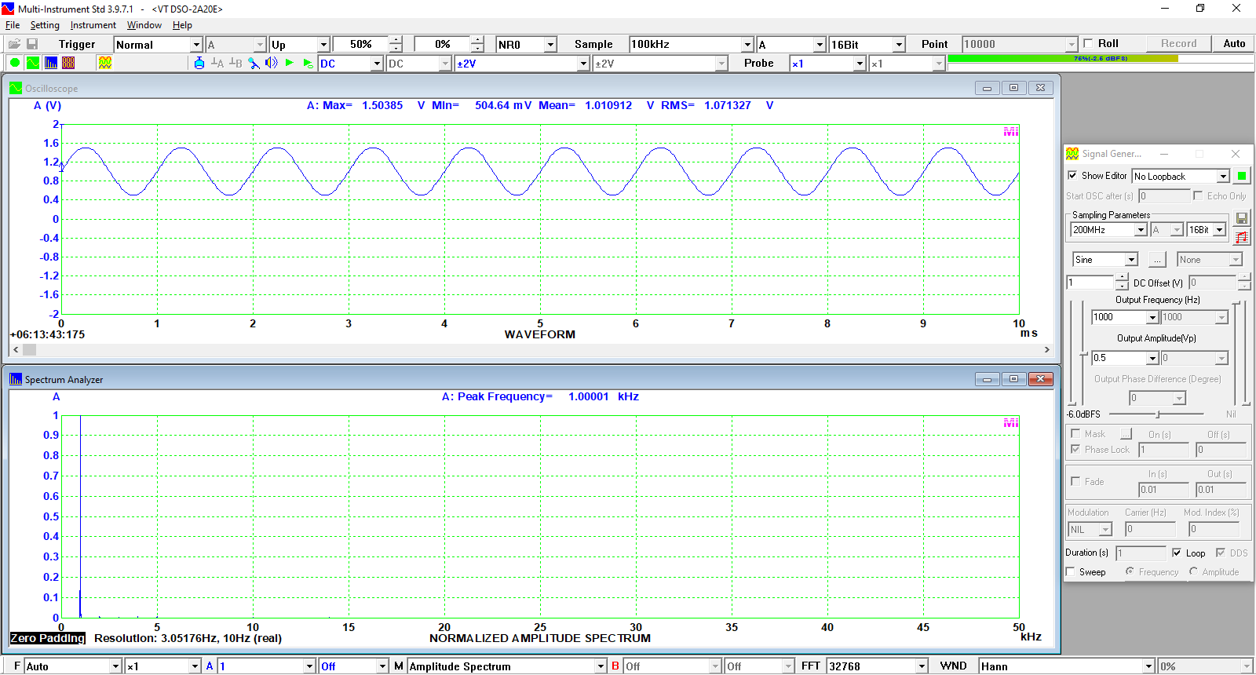This screenshot has width=1256, height=675.
Task: Click the Zero Padding label
Action: pyautogui.click(x=48, y=638)
